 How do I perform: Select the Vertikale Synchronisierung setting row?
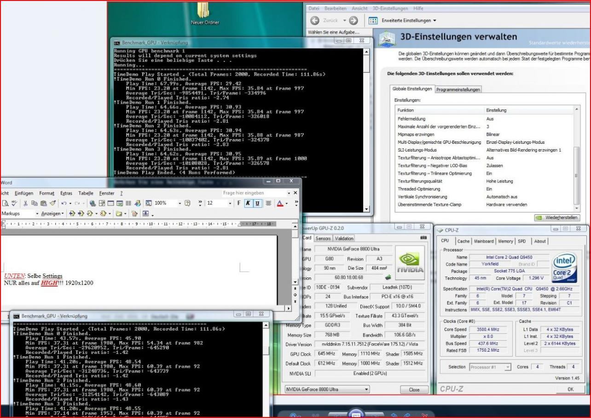point(484,197)
